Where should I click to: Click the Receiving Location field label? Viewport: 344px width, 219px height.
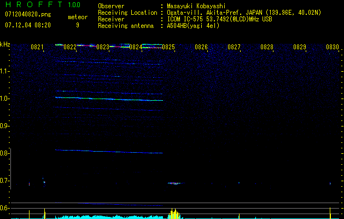click(127, 13)
